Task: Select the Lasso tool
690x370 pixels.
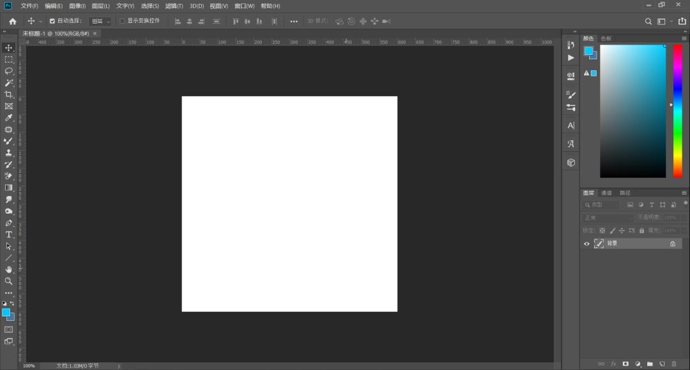Action: coord(8,71)
